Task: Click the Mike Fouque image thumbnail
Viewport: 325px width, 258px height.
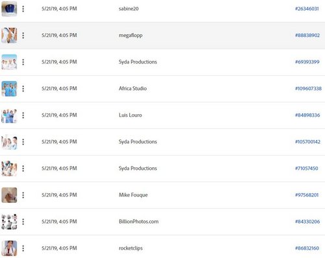Action: click(9, 195)
